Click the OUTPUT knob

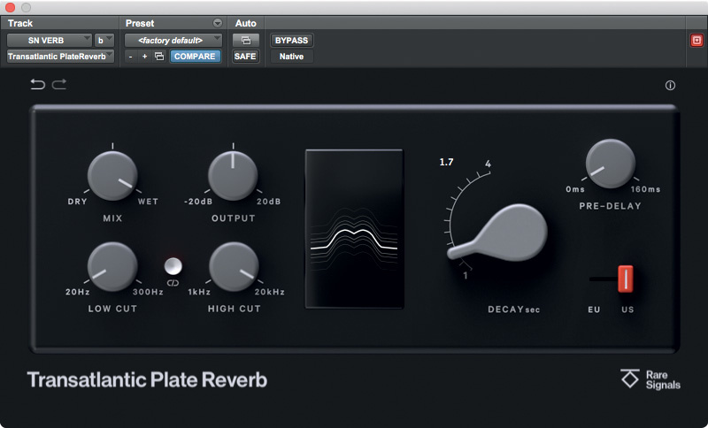coord(233,176)
